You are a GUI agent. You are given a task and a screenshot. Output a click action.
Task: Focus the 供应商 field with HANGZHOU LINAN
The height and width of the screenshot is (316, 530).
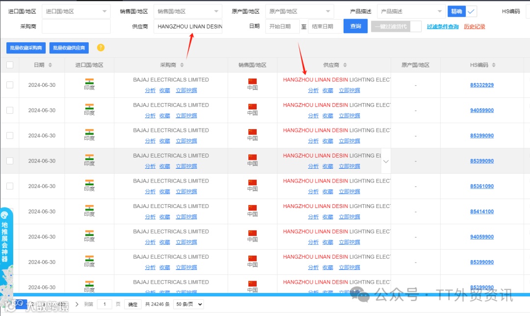[x=188, y=26]
